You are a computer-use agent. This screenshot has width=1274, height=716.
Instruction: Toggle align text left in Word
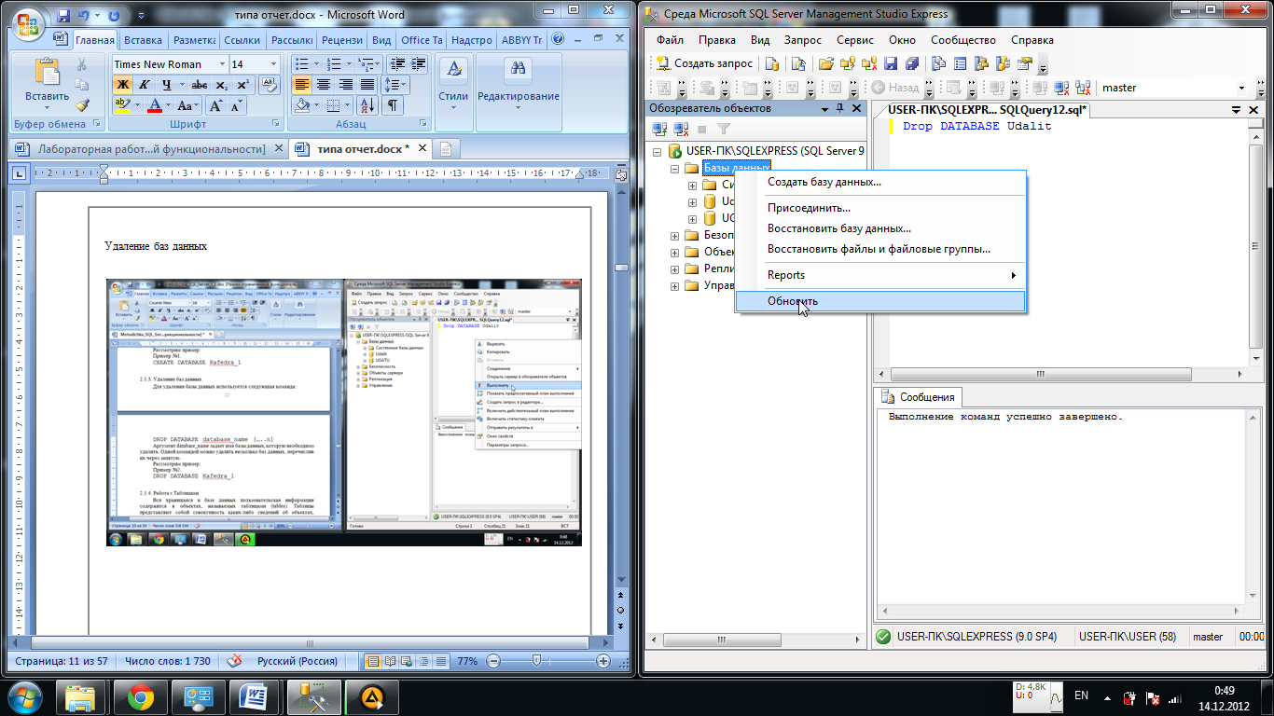coord(302,85)
